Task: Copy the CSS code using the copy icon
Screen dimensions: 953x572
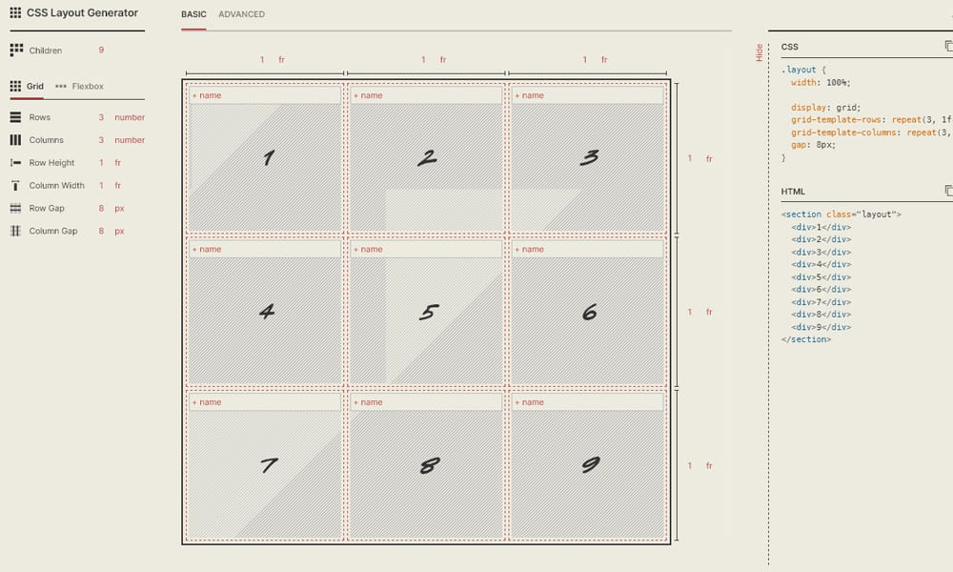Action: coord(948,44)
